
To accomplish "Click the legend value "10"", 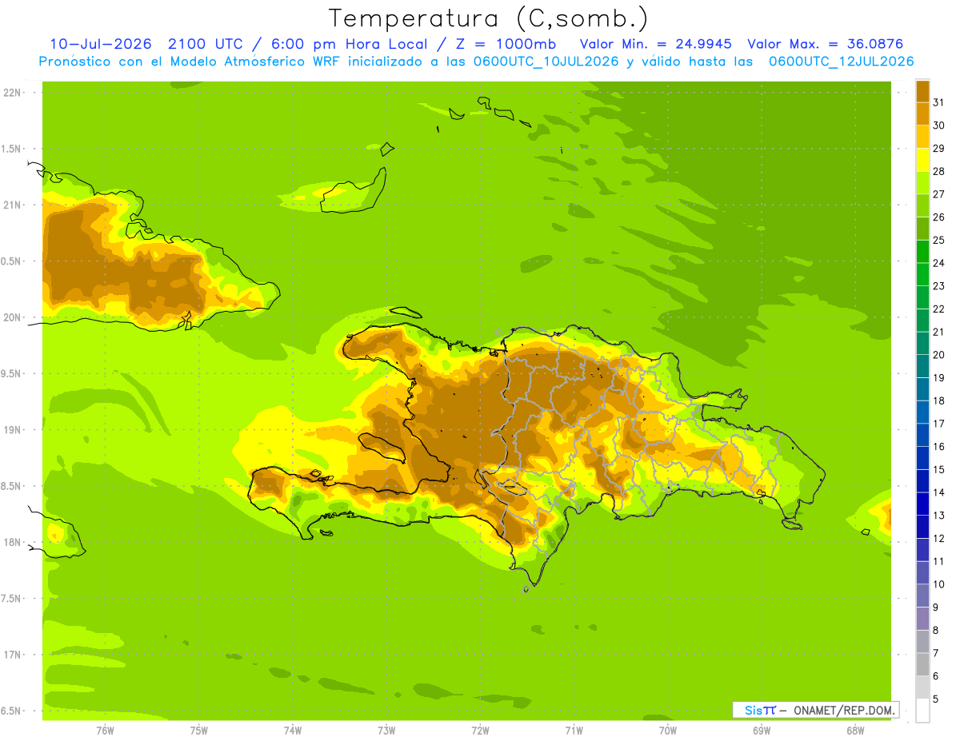I will tap(939, 584).
